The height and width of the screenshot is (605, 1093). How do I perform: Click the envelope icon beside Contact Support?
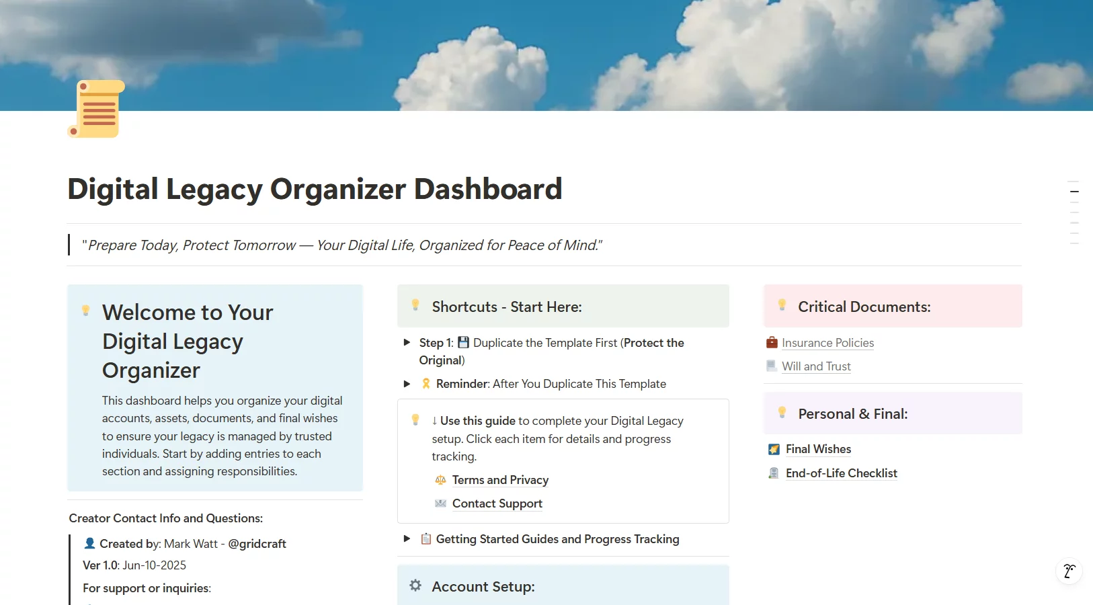coord(440,503)
